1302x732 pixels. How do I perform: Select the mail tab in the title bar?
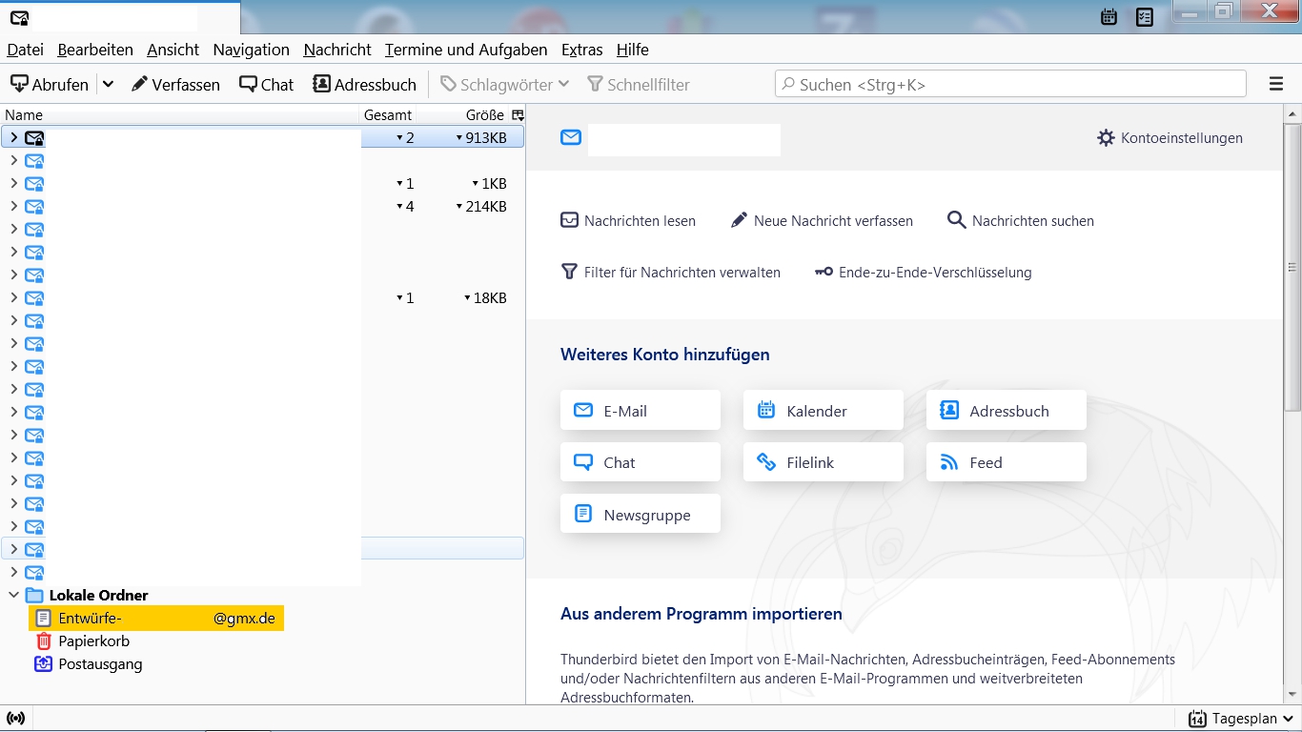[x=120, y=17]
